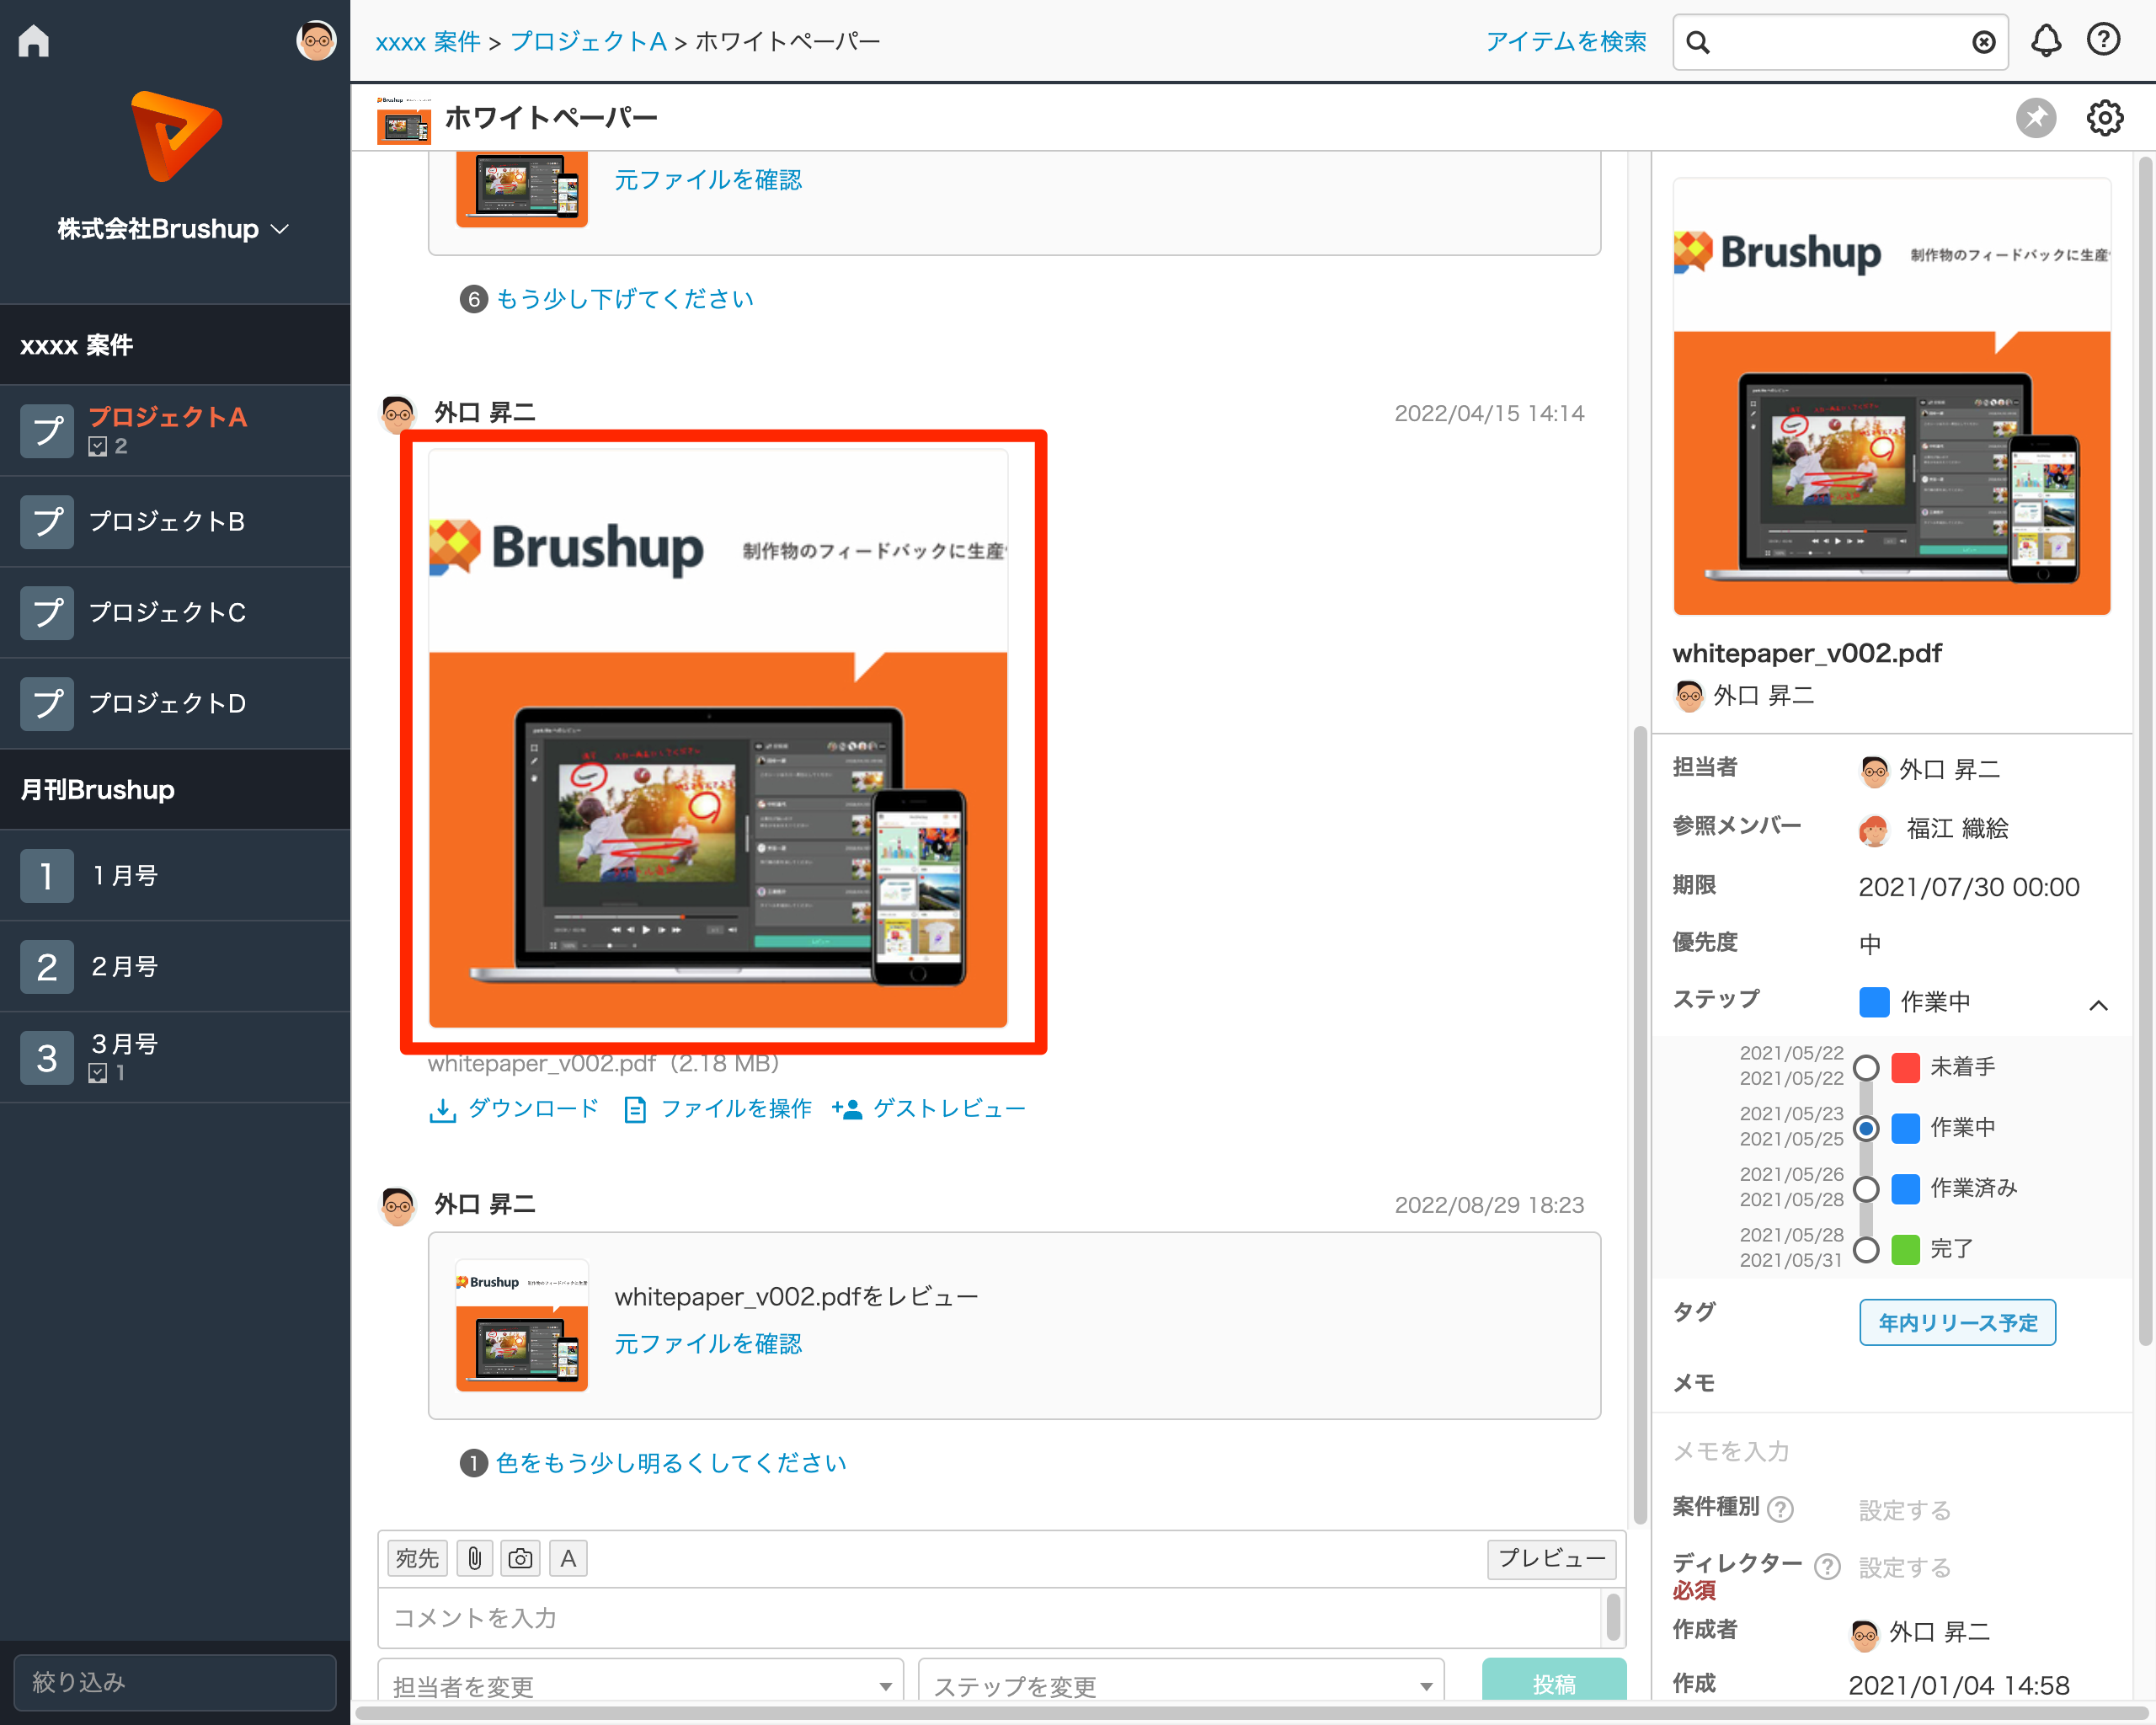Screen dimensions: 2156x1725
Task: Pin this item with the star icon
Action: 2036,118
